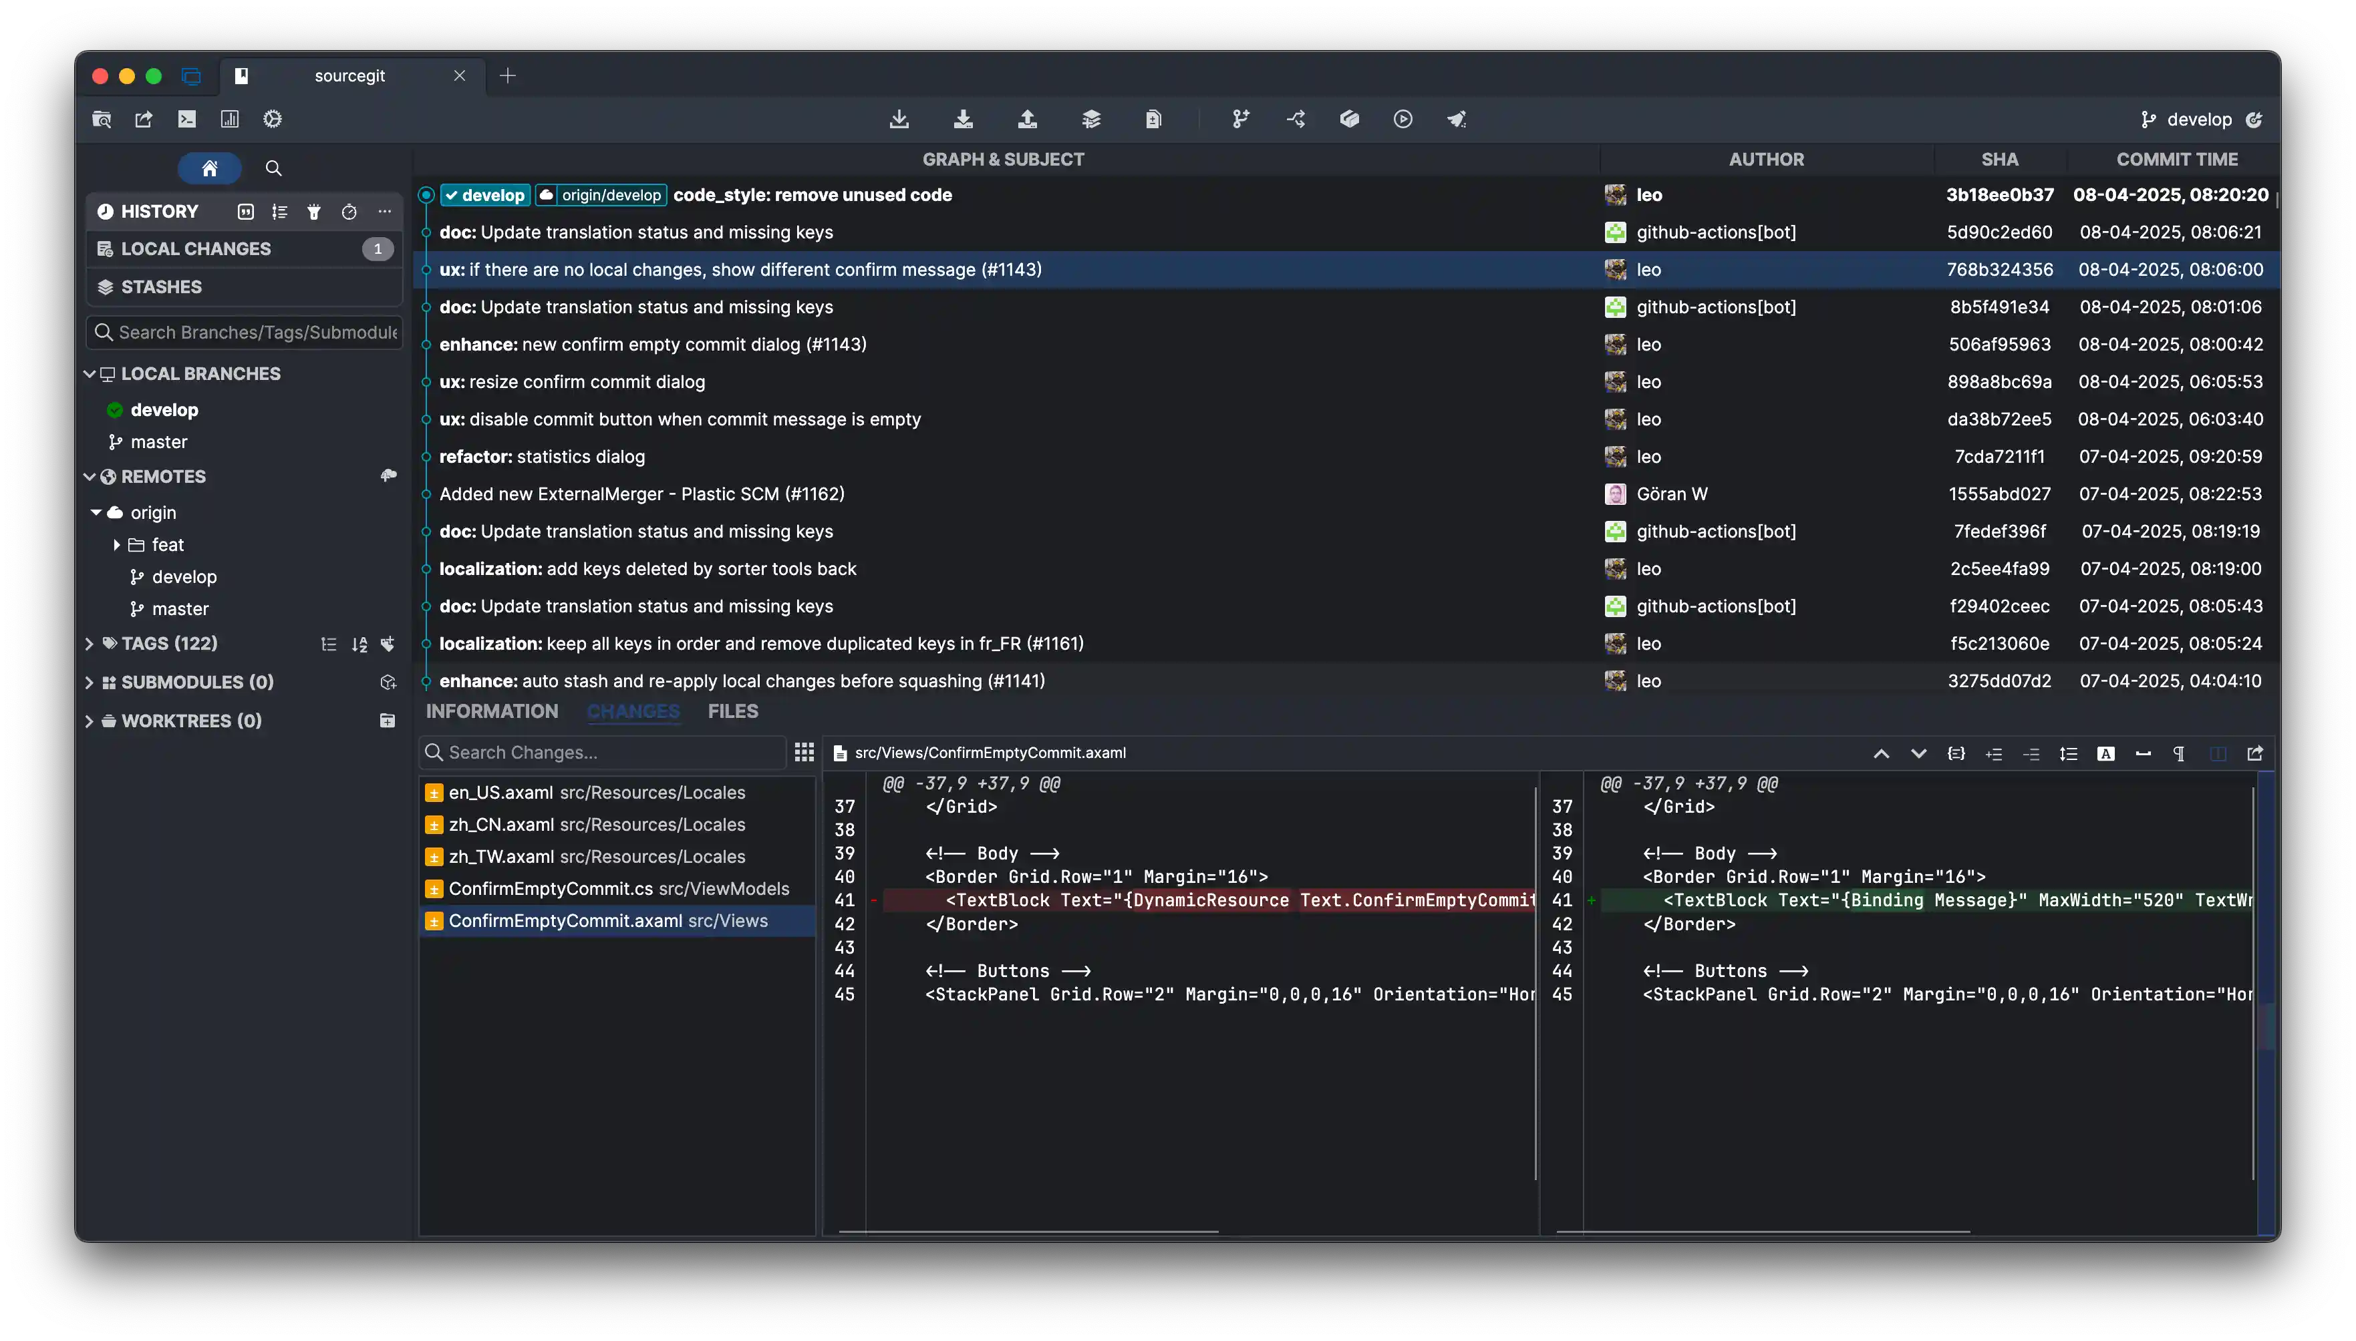Click the Push upload icon
Viewport: 2356px width, 1341px height.
(x=1028, y=119)
